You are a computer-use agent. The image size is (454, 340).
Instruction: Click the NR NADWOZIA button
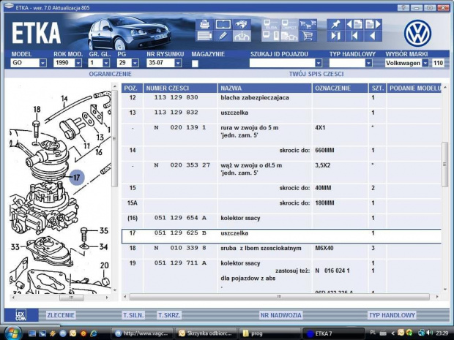[281, 315]
